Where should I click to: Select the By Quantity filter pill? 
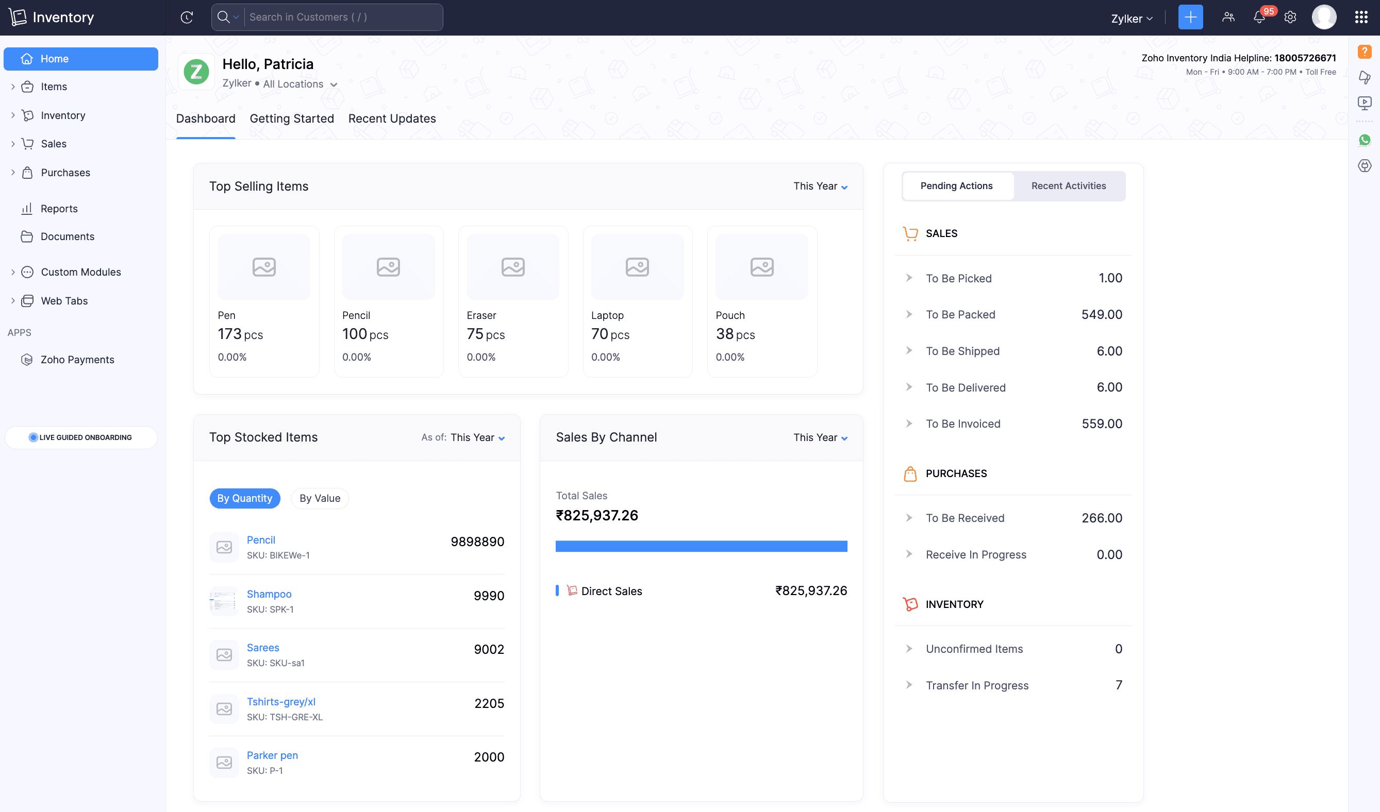[244, 498]
